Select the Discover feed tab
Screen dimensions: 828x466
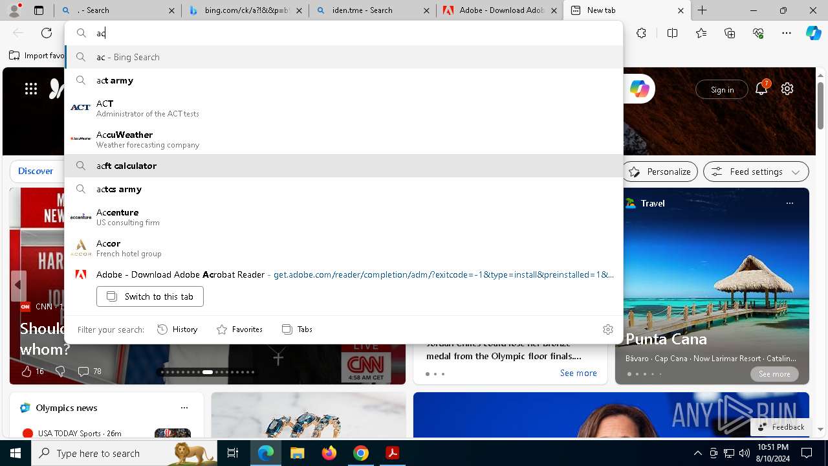(x=36, y=171)
